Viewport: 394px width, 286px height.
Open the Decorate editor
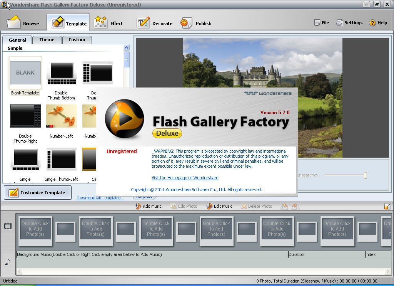154,22
